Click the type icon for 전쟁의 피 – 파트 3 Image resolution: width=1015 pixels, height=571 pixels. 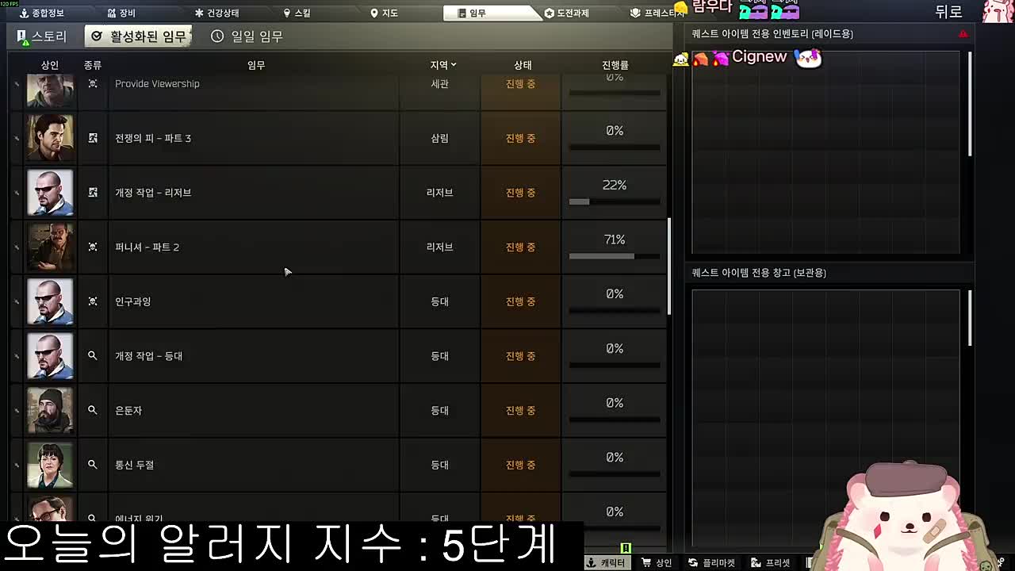(93, 138)
